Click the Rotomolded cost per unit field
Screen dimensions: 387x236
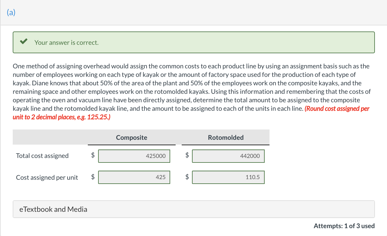point(228,177)
